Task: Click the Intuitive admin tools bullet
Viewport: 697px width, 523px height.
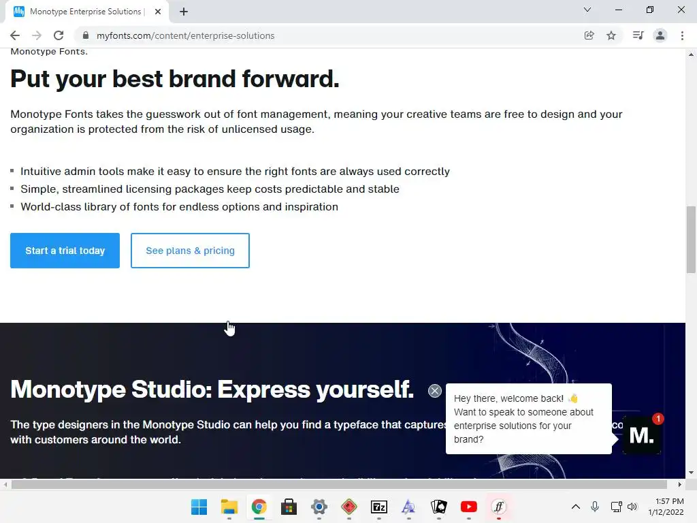Action: point(235,171)
